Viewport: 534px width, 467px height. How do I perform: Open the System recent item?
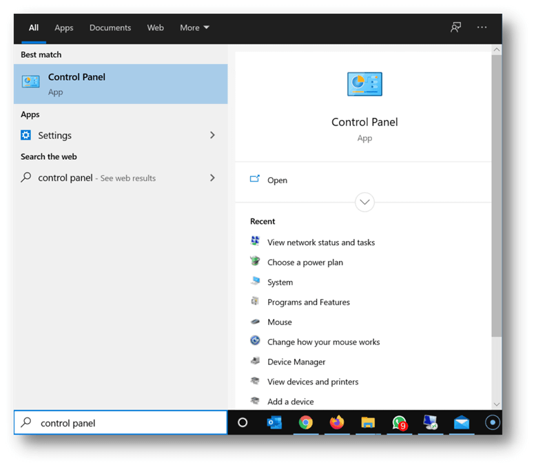(x=280, y=282)
